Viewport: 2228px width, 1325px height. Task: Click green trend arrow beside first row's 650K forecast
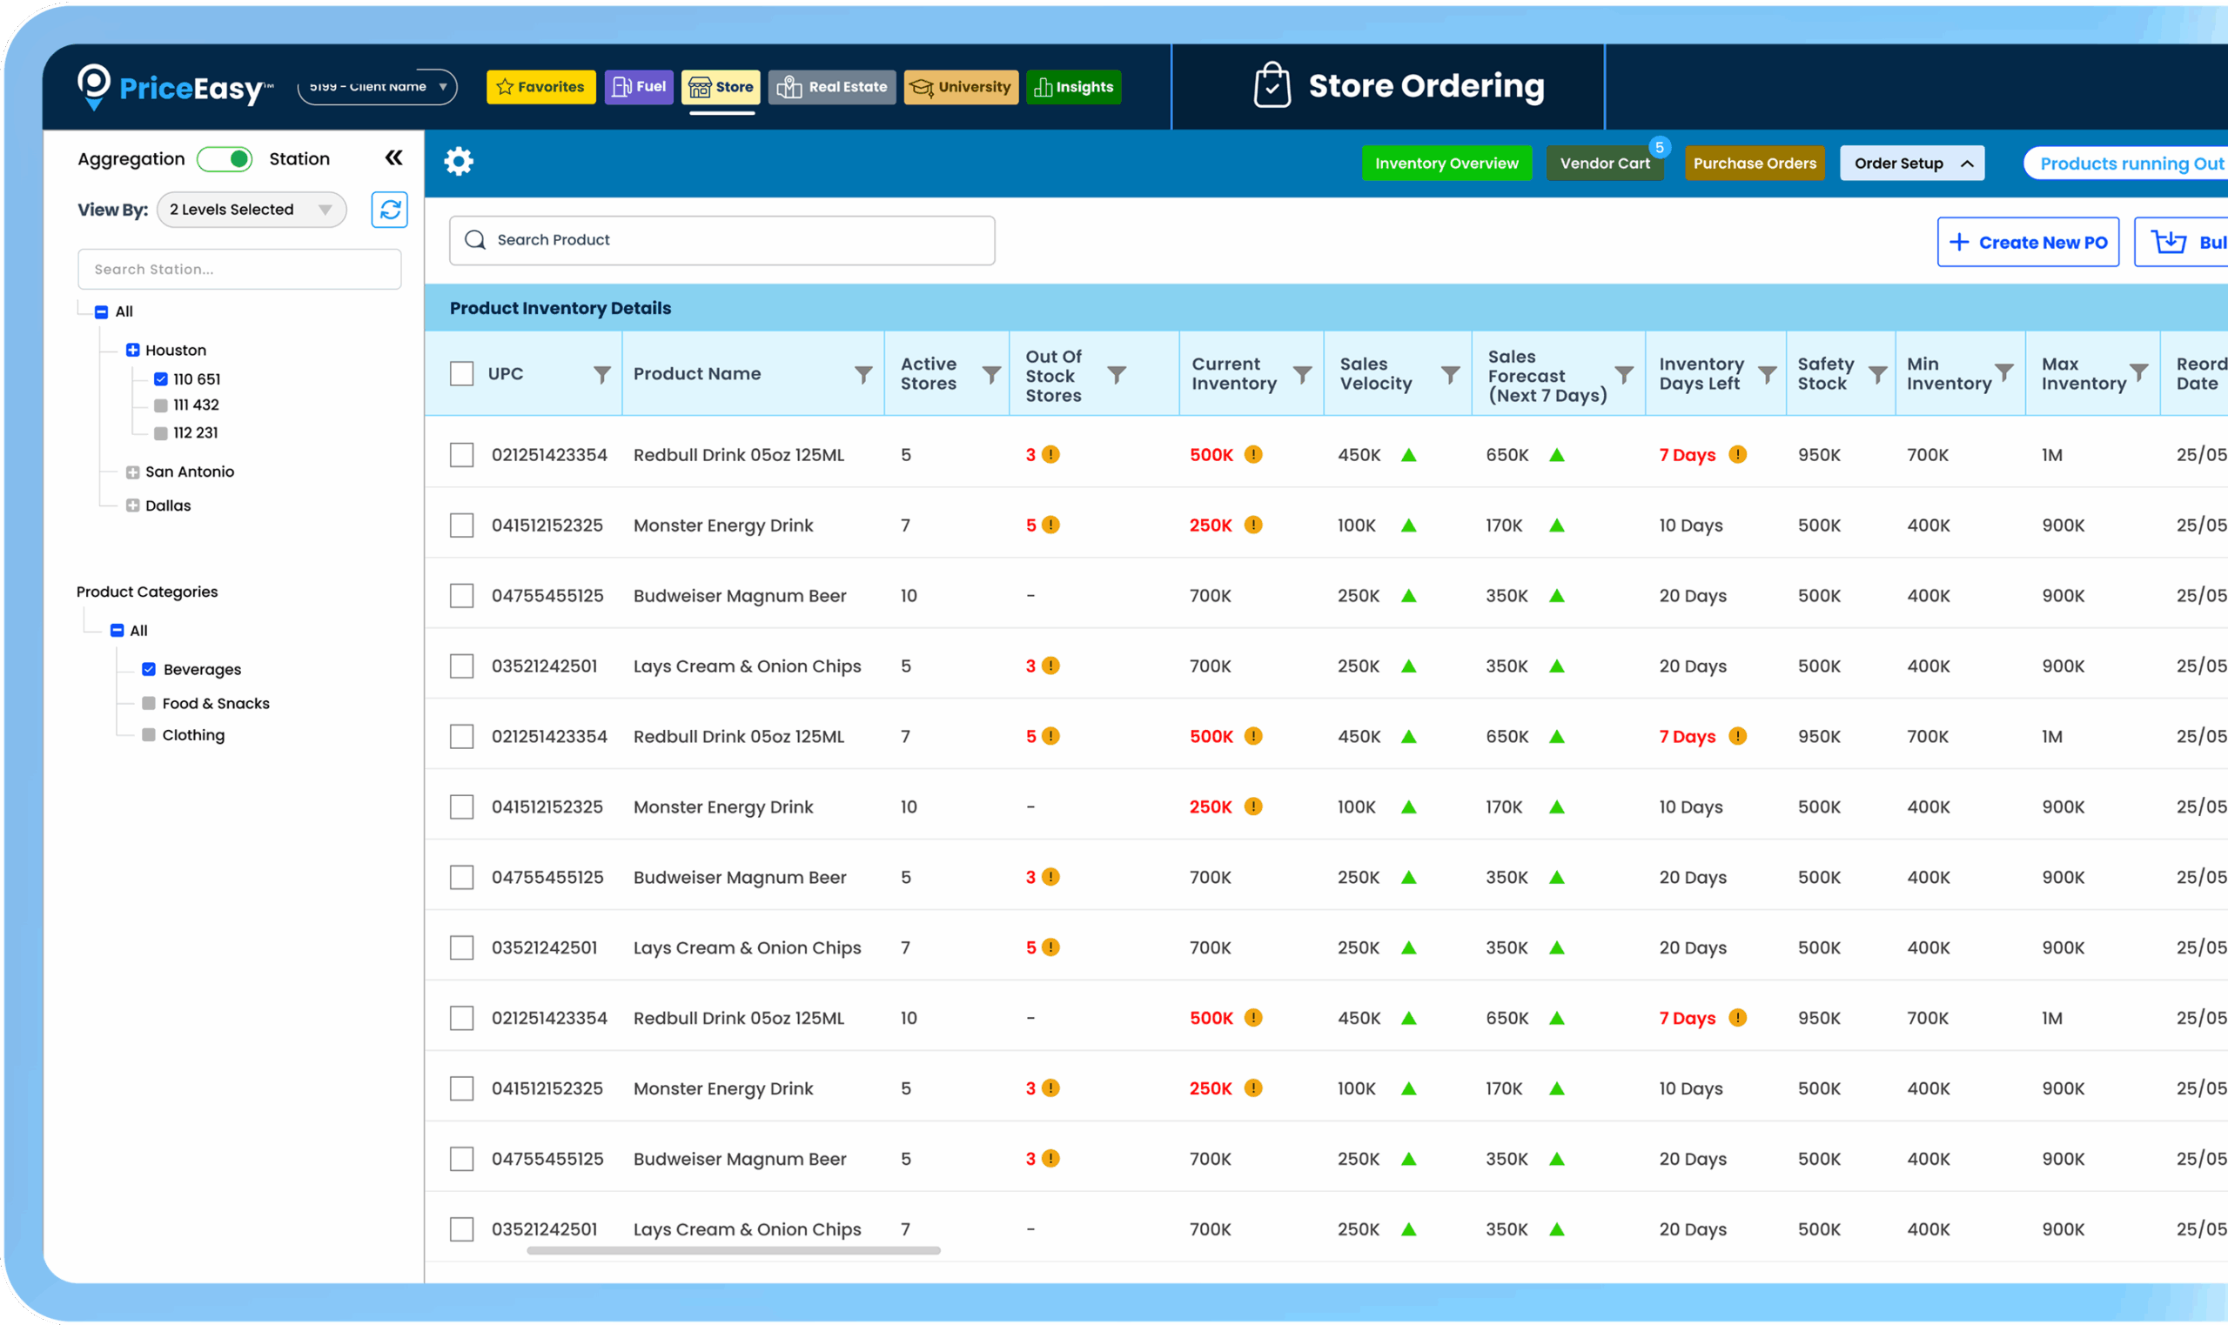[1556, 455]
